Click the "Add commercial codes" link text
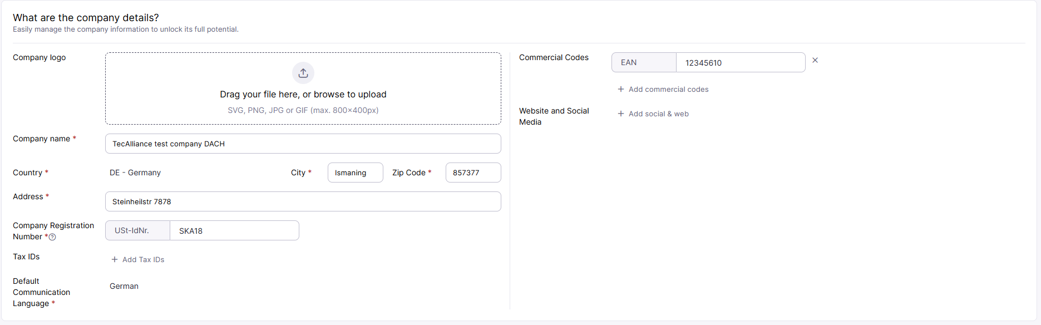Image resolution: width=1041 pixels, height=325 pixels. (668, 89)
